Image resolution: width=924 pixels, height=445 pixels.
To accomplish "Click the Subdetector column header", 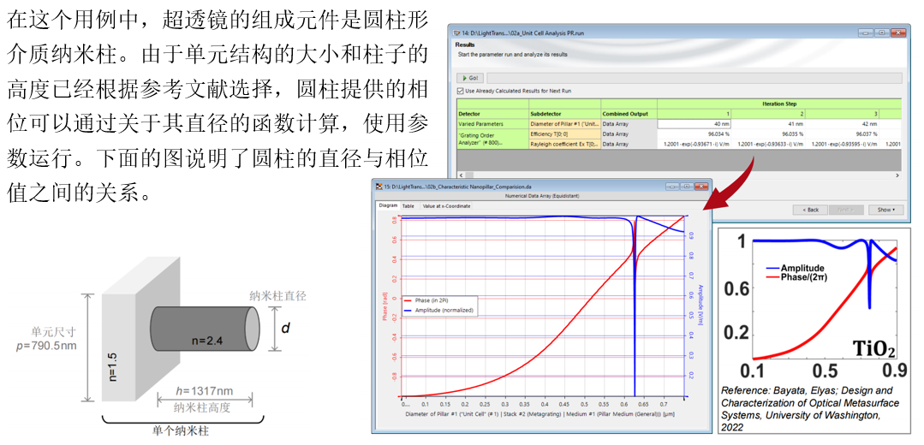I will [x=564, y=114].
